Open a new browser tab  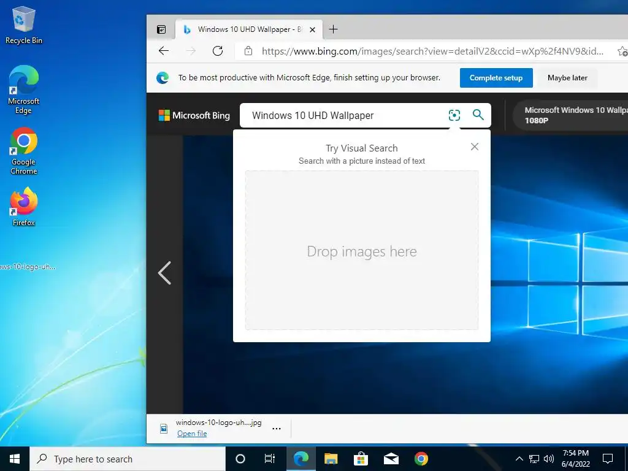(333, 29)
